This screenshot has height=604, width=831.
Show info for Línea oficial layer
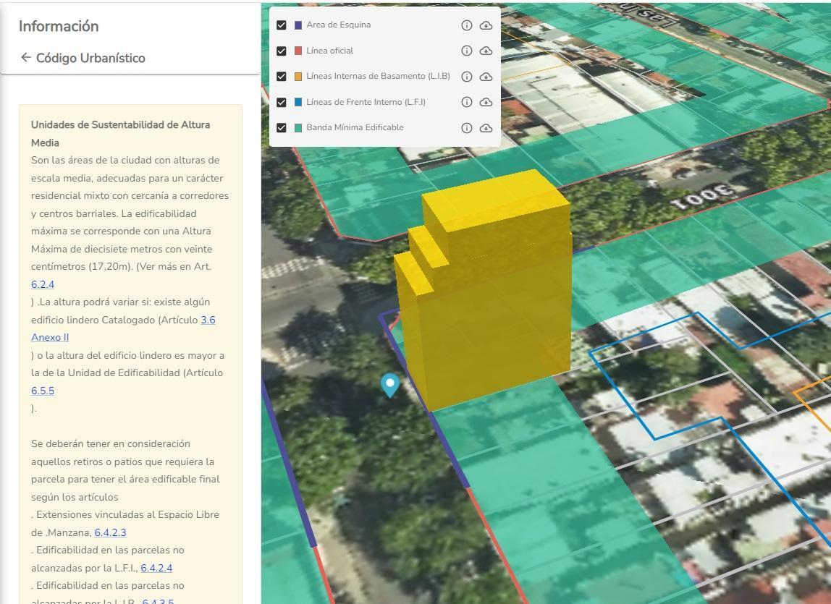(x=466, y=51)
